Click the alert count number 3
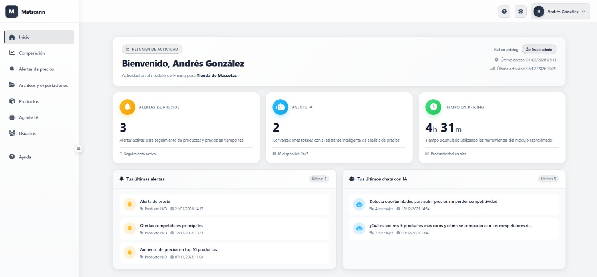This screenshot has width=597, height=277. point(123,128)
